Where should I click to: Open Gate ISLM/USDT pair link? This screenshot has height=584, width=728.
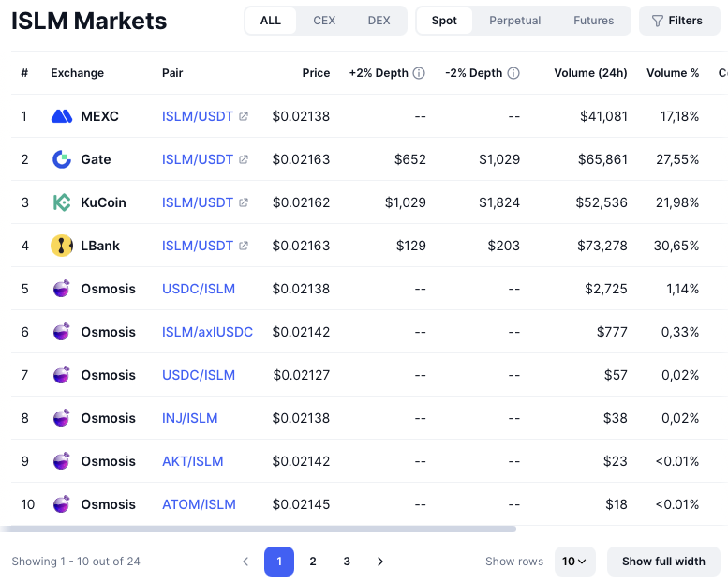click(x=198, y=159)
